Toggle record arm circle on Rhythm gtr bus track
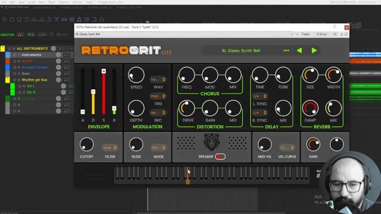Viewport: 381px width, 214px height. coord(15,80)
